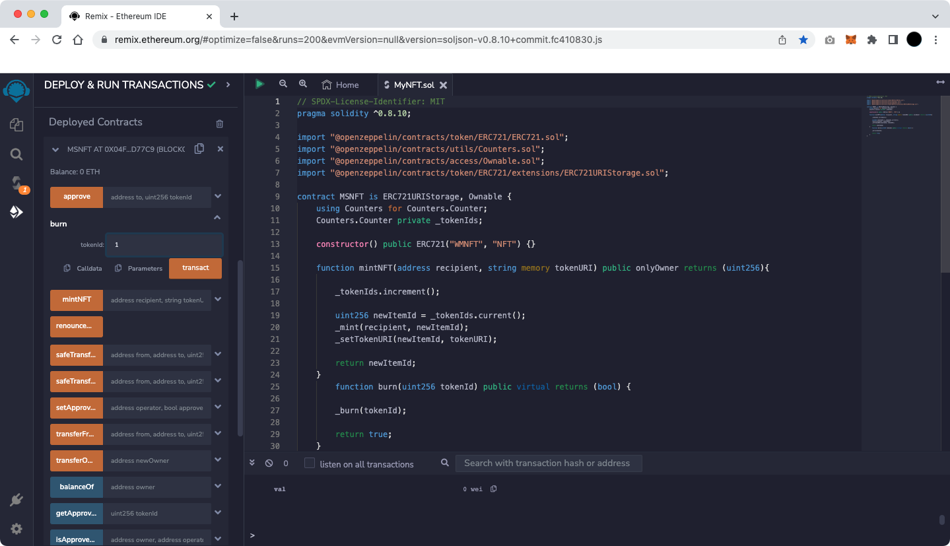Image resolution: width=950 pixels, height=546 pixels.
Task: Open the Plugin manager icon
Action: (17, 500)
